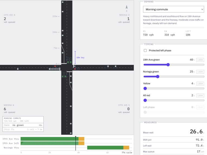Enable the Protected left phase checkbox

[145, 50]
